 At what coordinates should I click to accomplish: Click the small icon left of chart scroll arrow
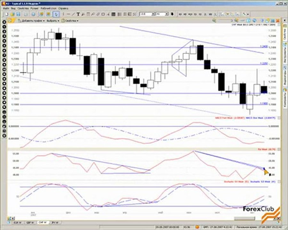click(x=9, y=218)
